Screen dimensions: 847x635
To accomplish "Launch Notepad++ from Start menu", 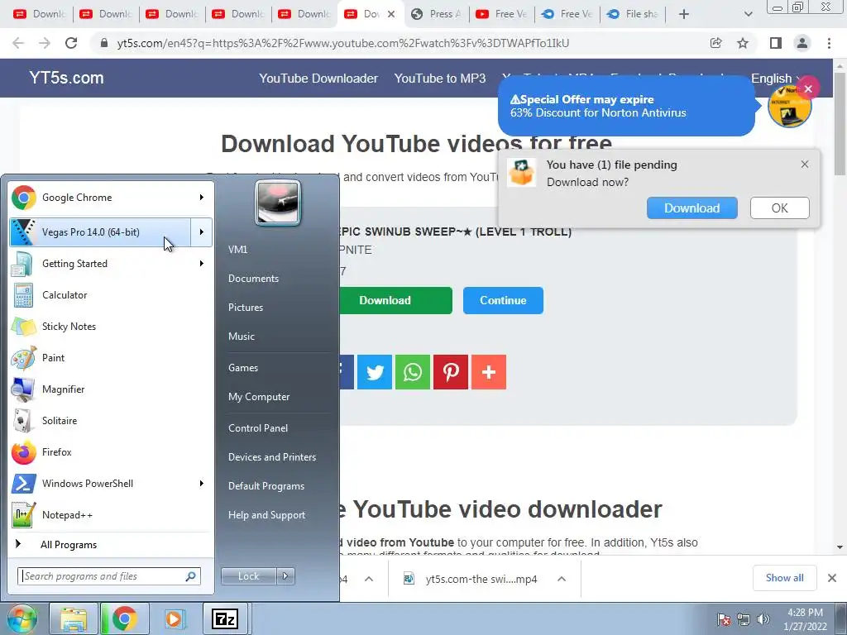I will pyautogui.click(x=111, y=514).
